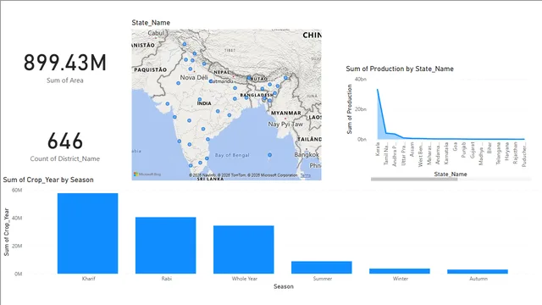Click the Autumn axis label
Image resolution: width=542 pixels, height=305 pixels.
[478, 279]
